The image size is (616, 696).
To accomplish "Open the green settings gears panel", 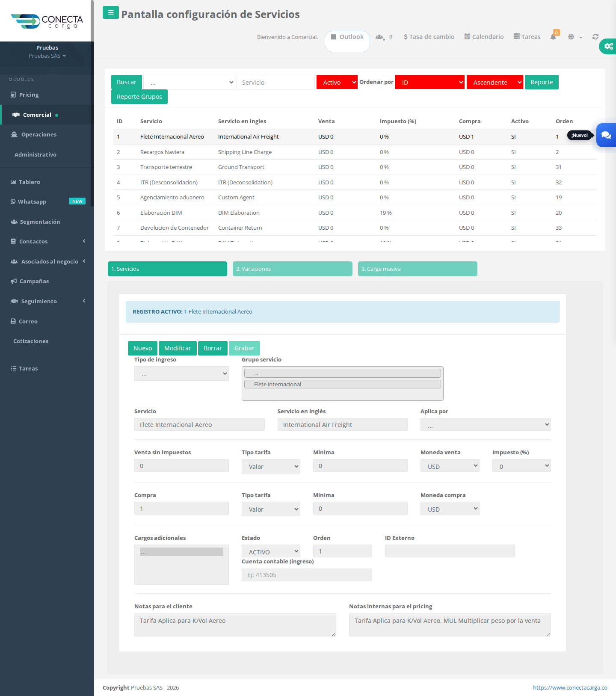I will [608, 46].
